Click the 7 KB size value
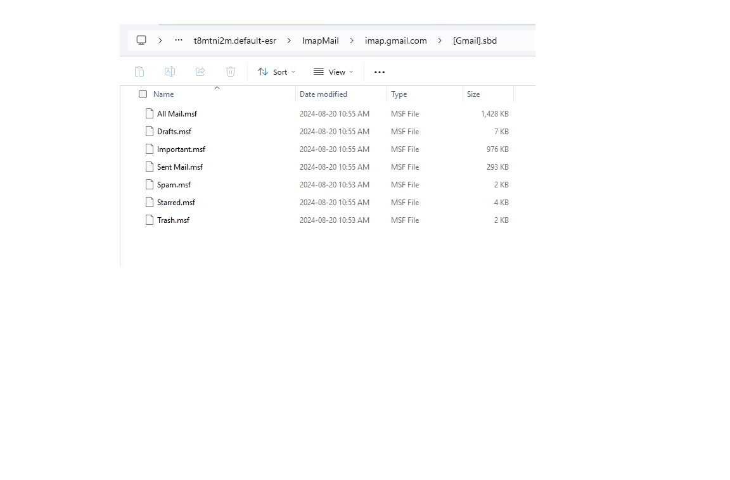This screenshot has width=730, height=480. tap(501, 132)
